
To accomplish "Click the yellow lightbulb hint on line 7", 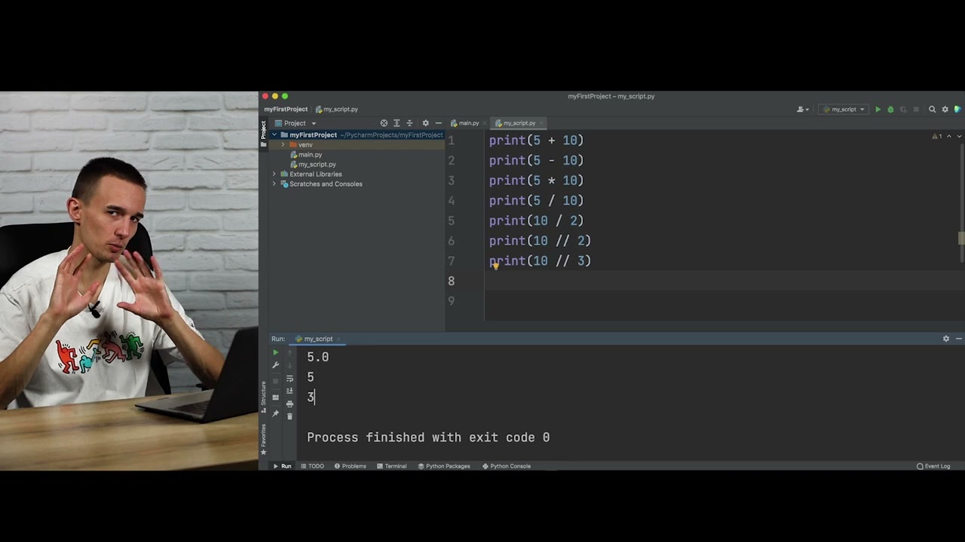I will [x=495, y=265].
